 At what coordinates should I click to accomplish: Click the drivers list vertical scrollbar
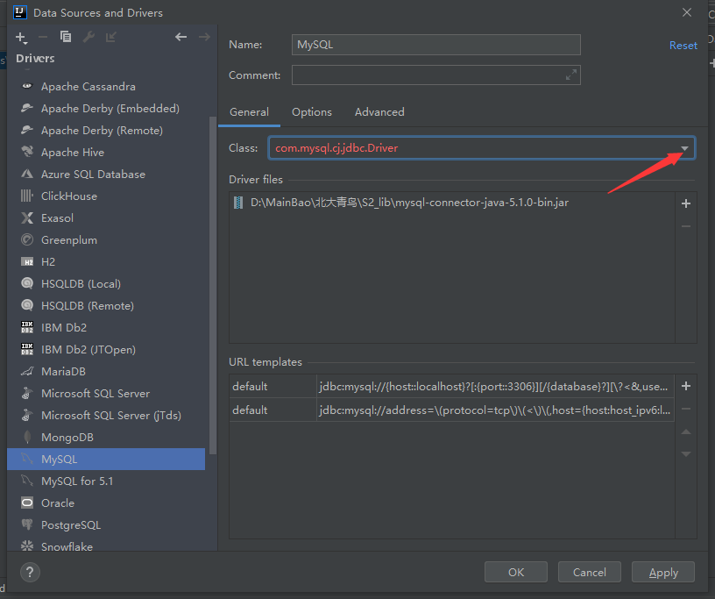[213, 285]
